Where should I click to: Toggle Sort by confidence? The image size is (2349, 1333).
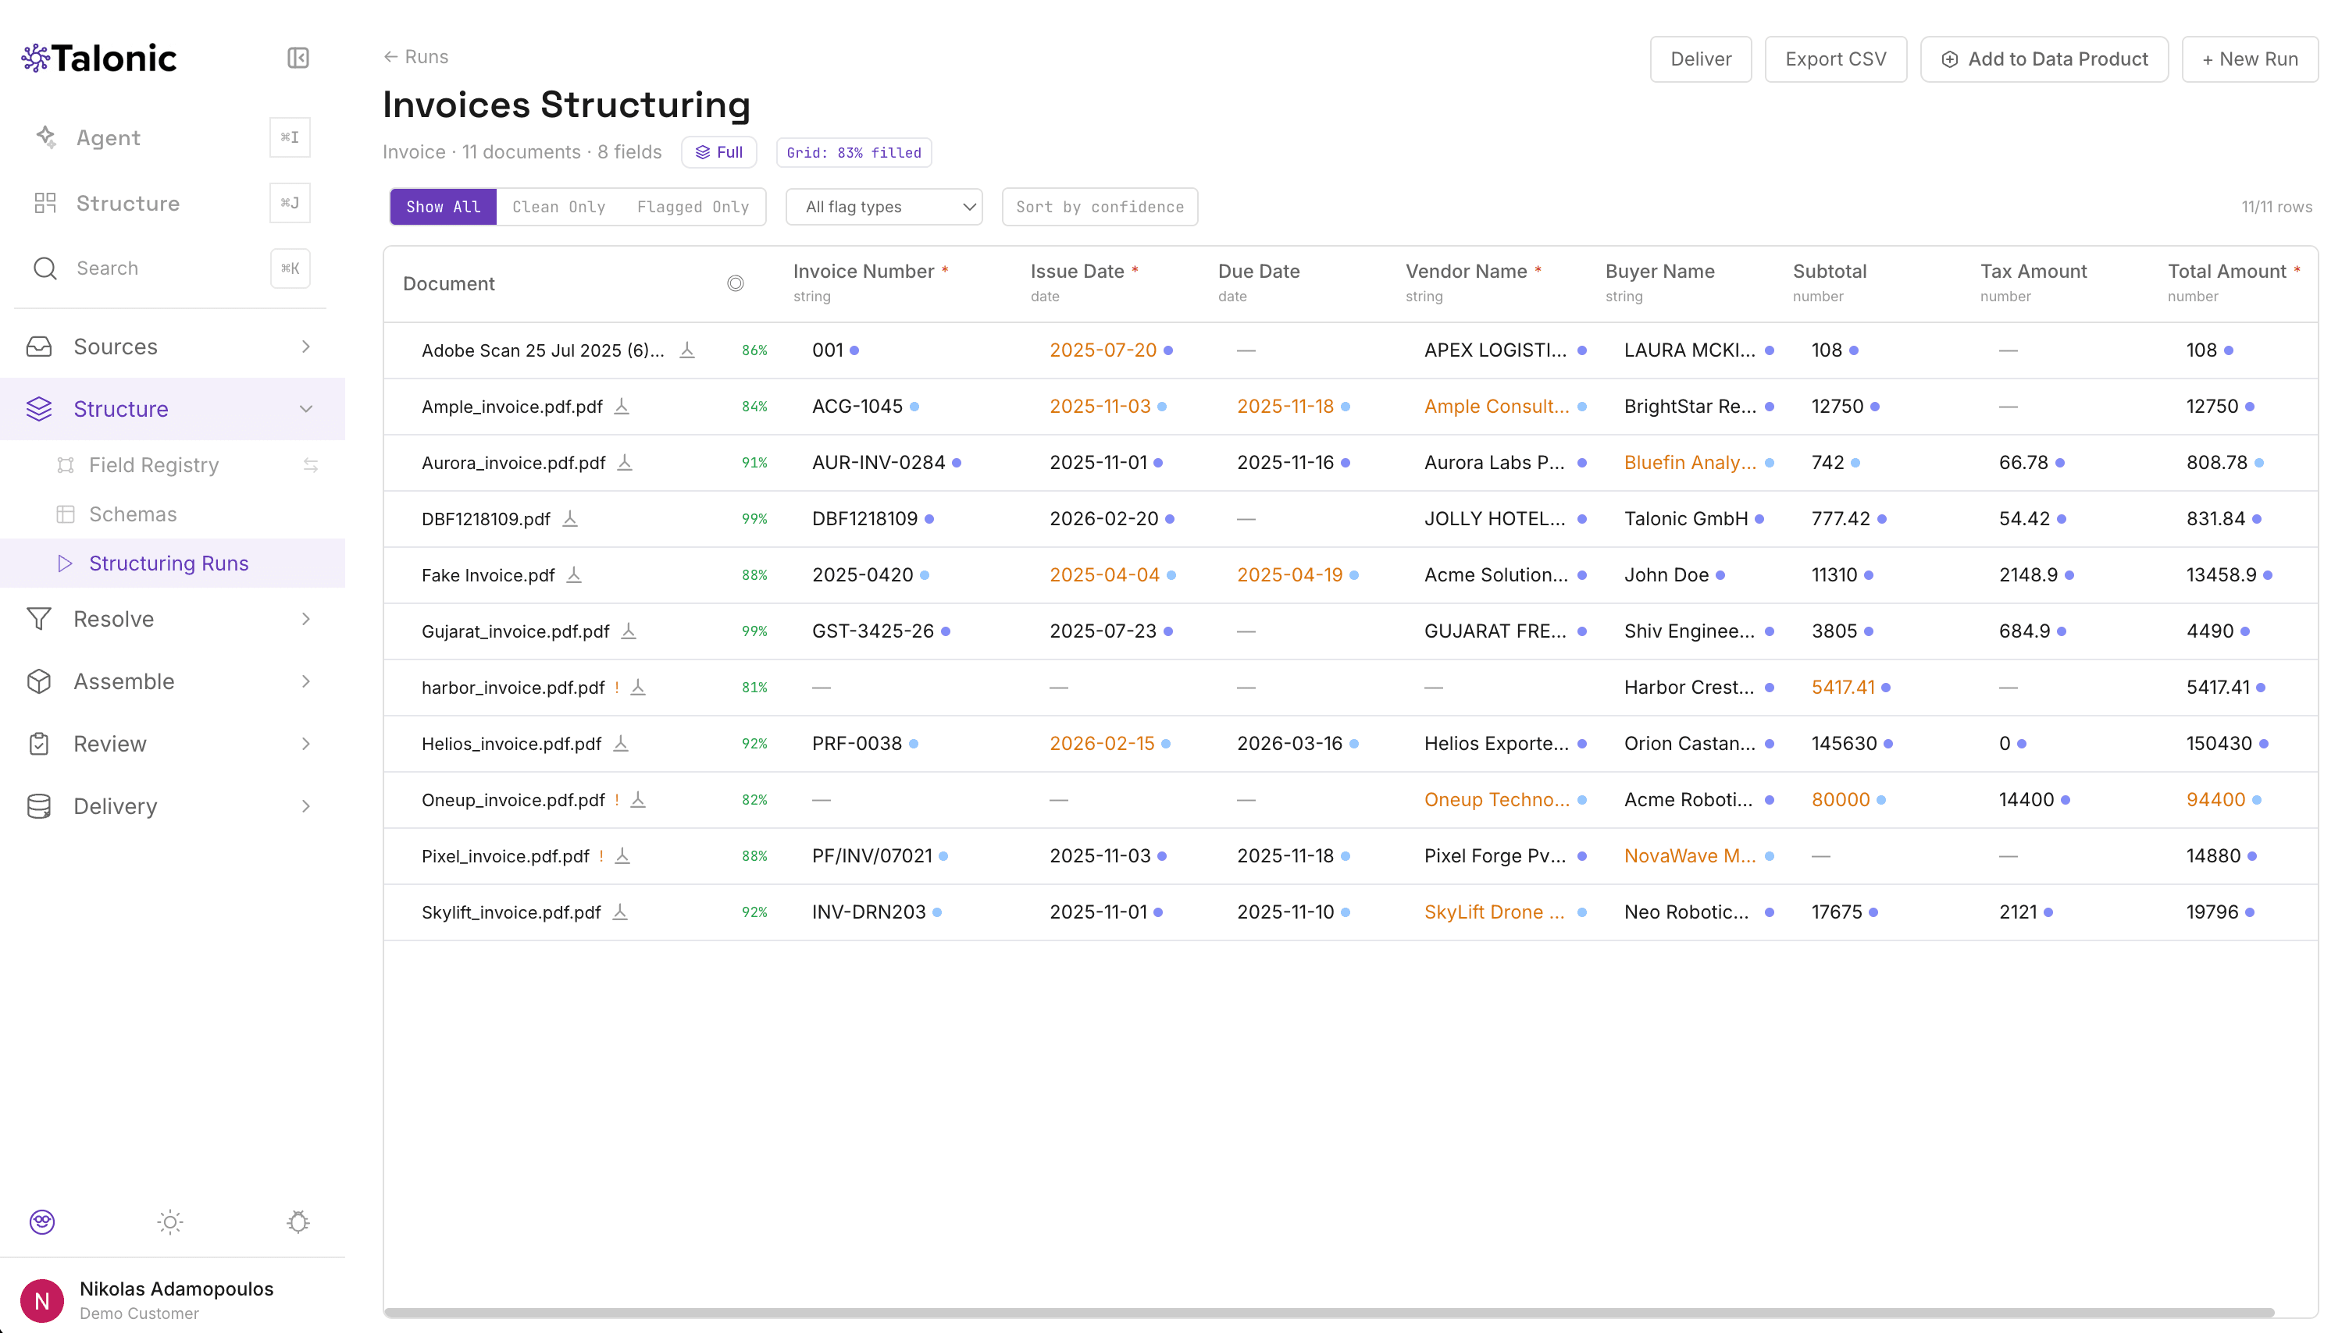coord(1100,207)
